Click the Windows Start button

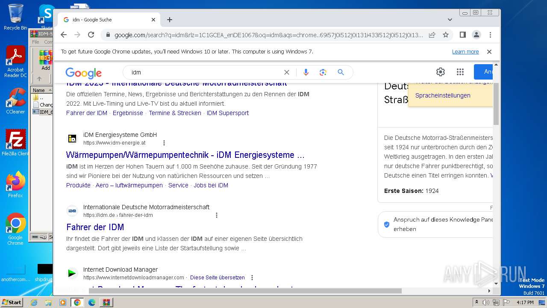coord(12,302)
